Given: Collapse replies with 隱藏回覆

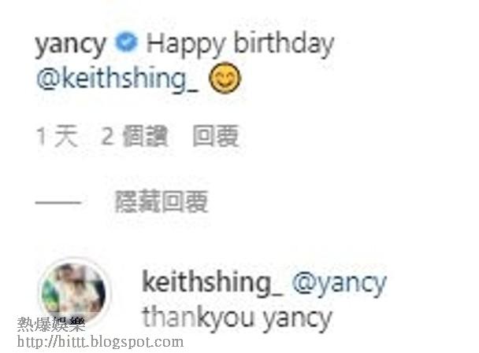Looking at the screenshot, I should [162, 201].
